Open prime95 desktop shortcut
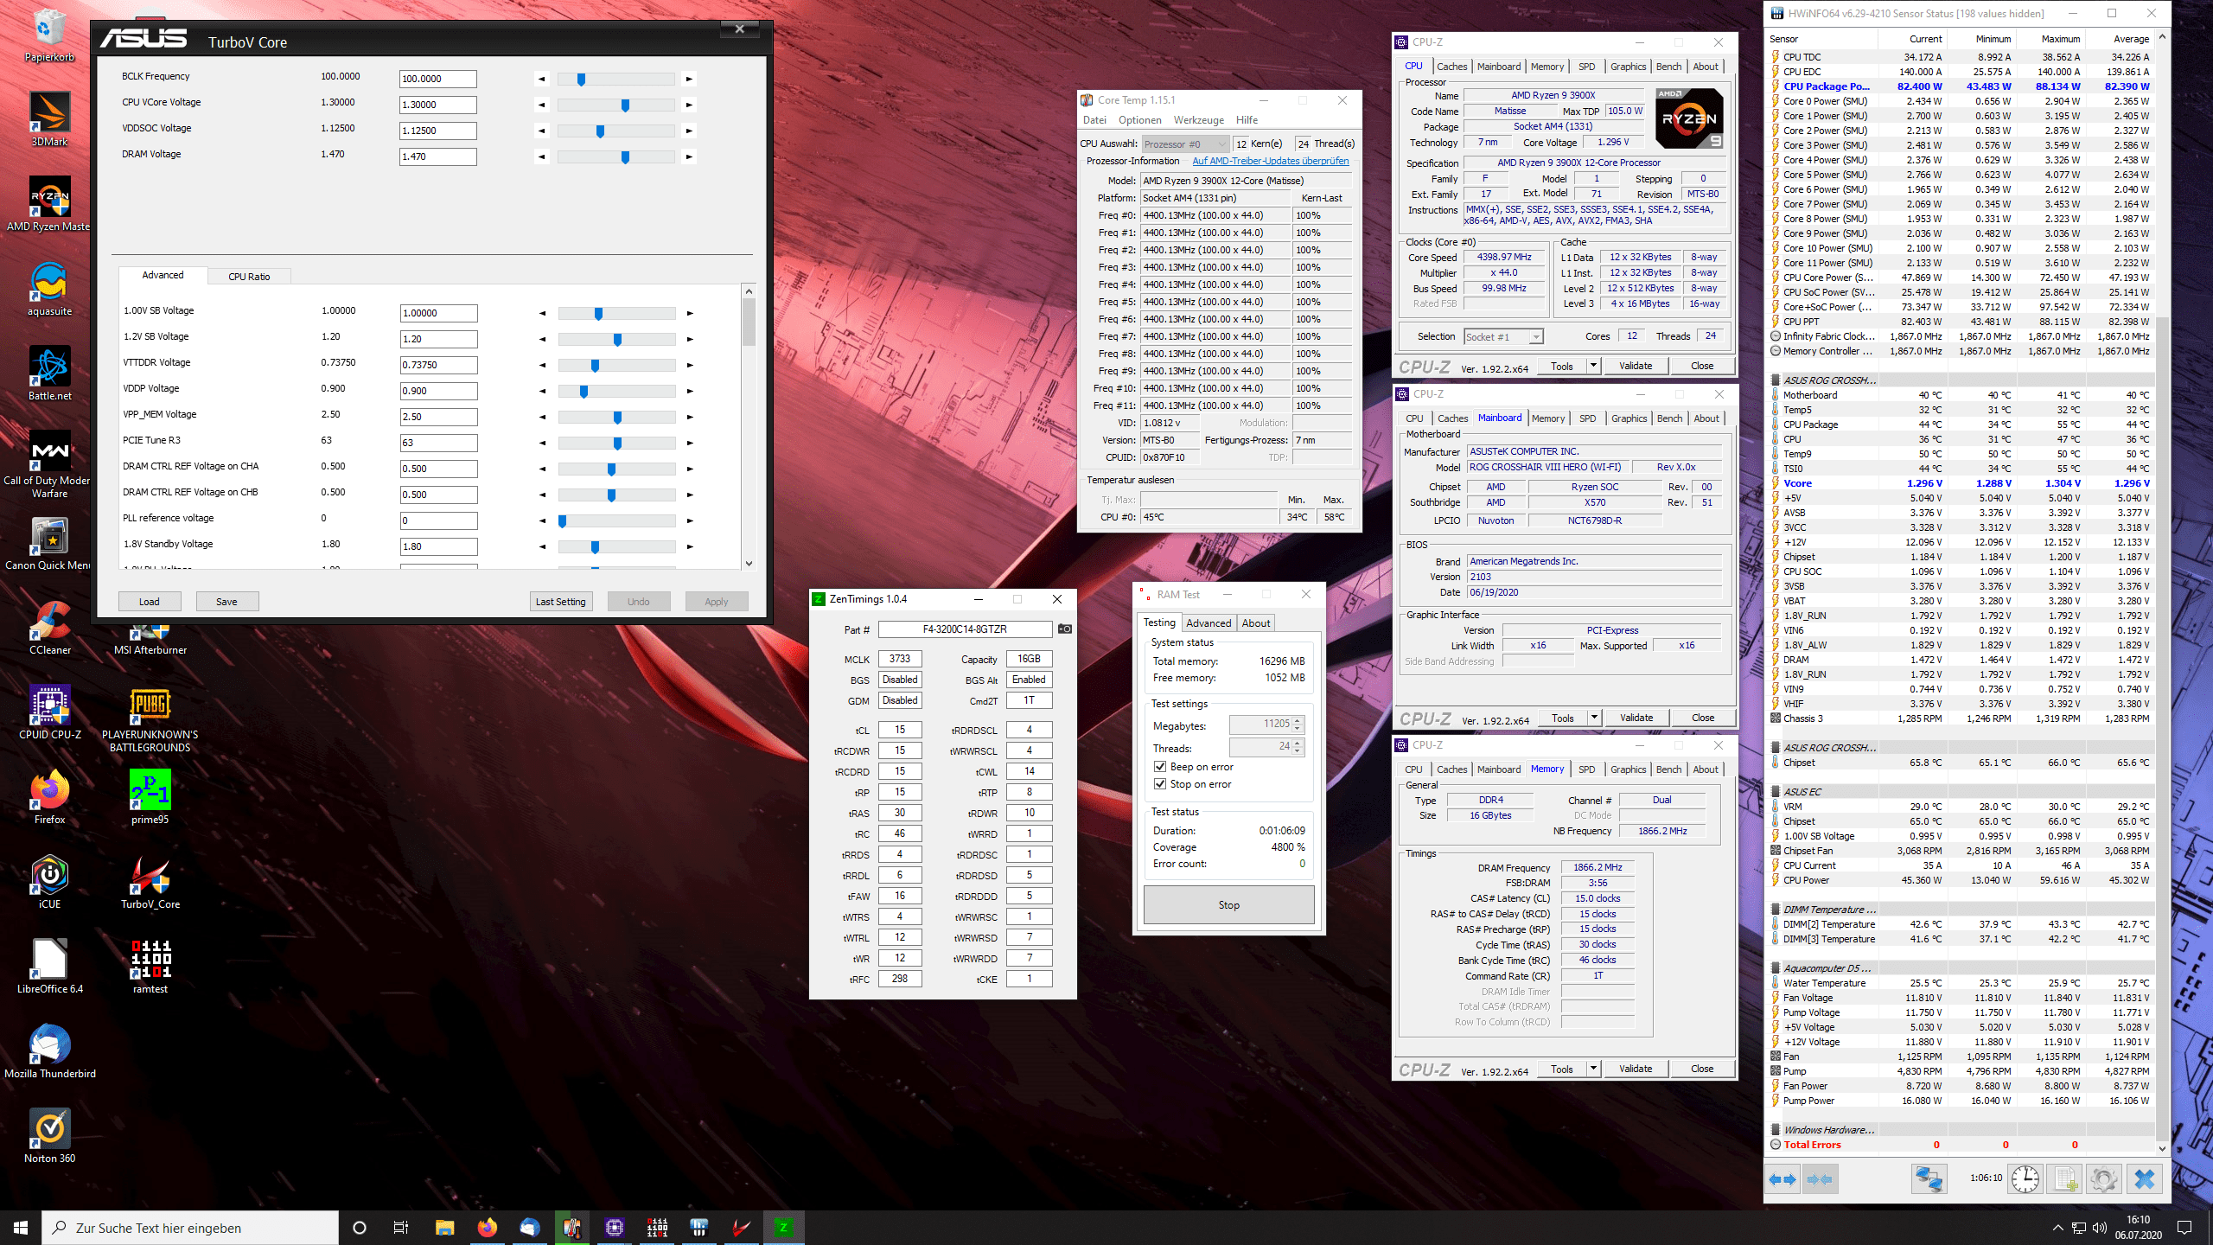 click(150, 790)
